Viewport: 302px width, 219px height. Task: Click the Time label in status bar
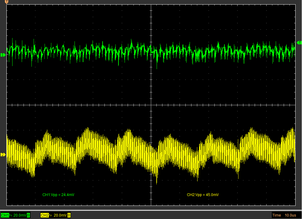(277, 215)
